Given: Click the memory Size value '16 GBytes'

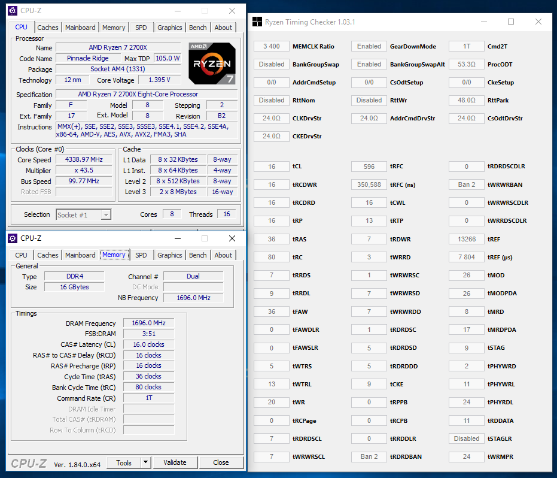Looking at the screenshot, I should (75, 287).
